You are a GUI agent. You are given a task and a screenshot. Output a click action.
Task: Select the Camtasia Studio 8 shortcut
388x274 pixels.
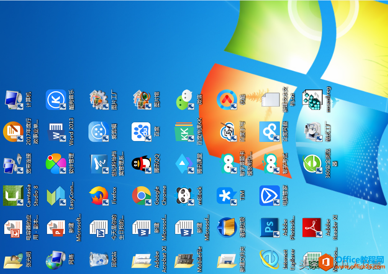(13, 196)
